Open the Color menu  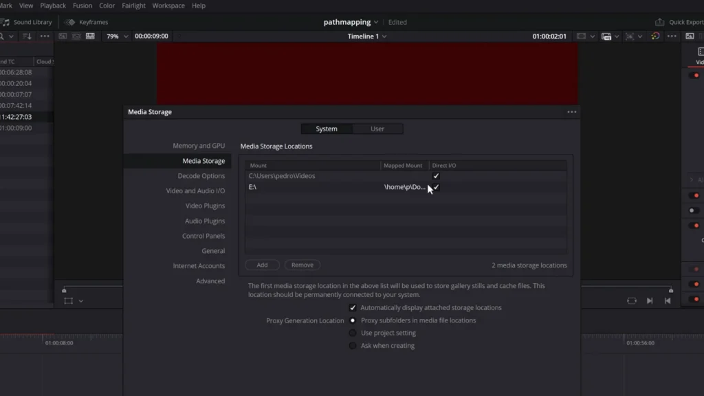click(107, 5)
